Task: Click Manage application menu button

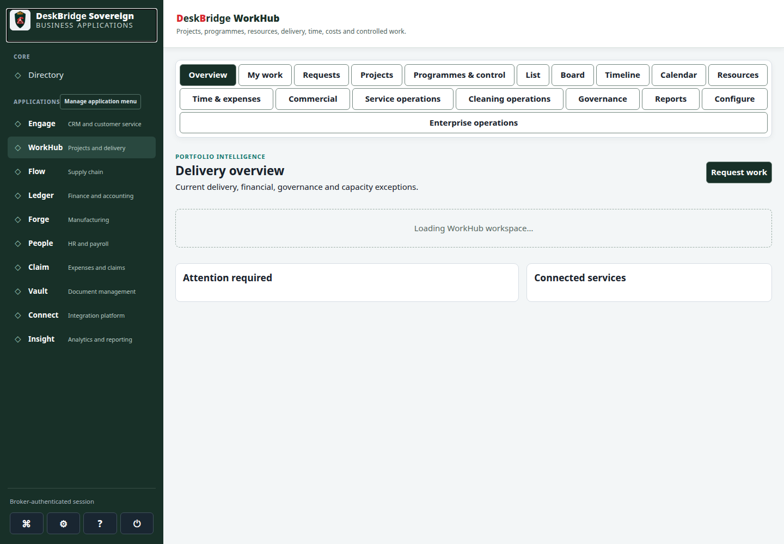Action: click(101, 102)
